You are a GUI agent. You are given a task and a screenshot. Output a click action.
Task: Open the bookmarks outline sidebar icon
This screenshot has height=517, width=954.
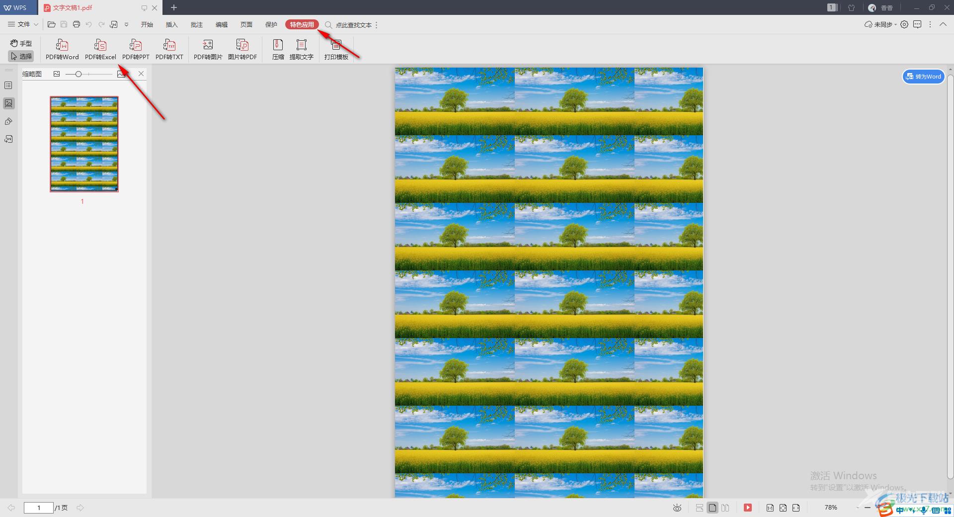point(8,86)
